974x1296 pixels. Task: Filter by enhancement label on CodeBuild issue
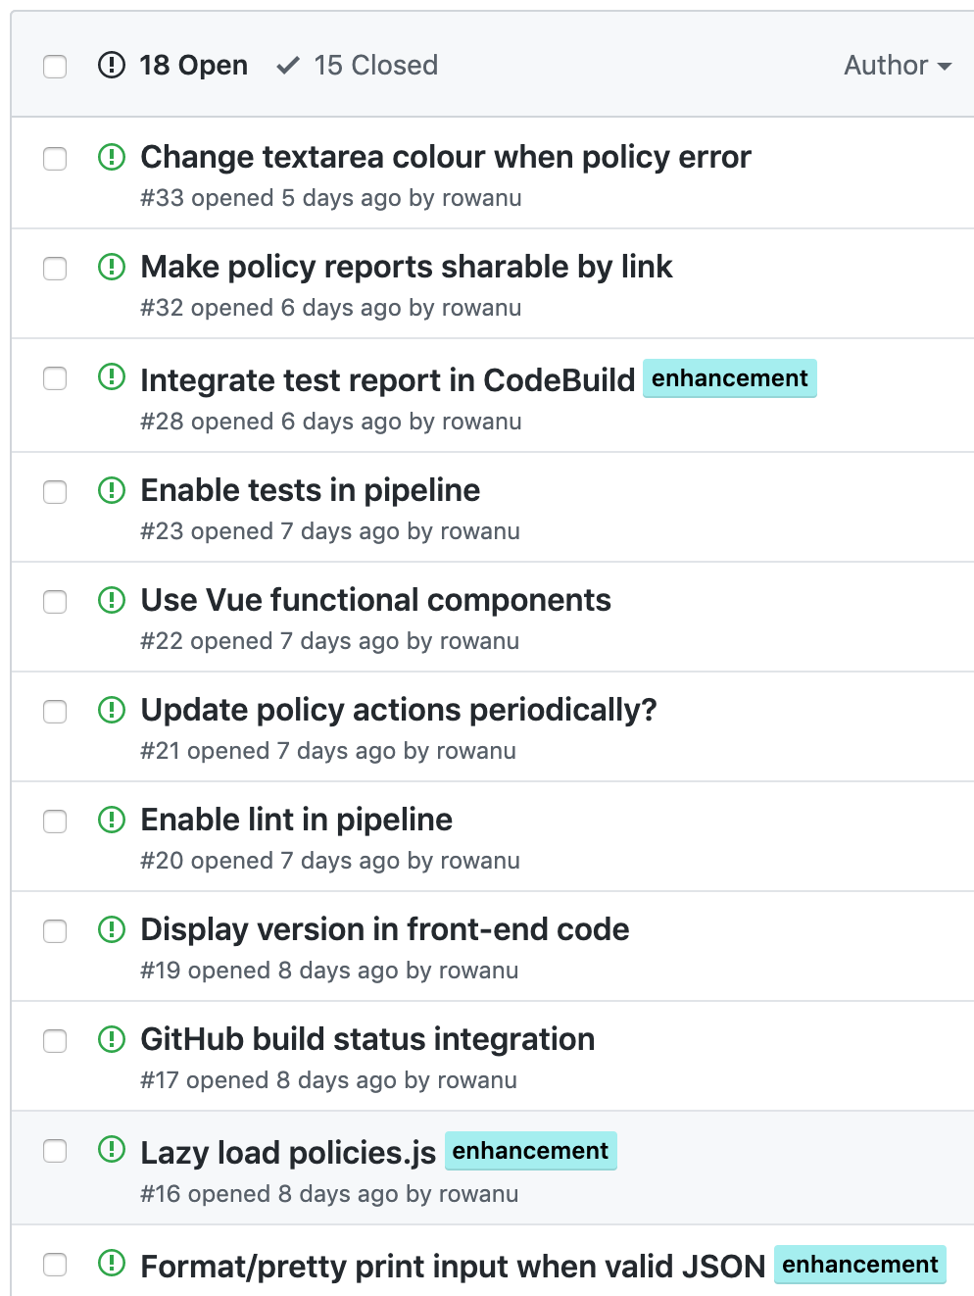(729, 378)
